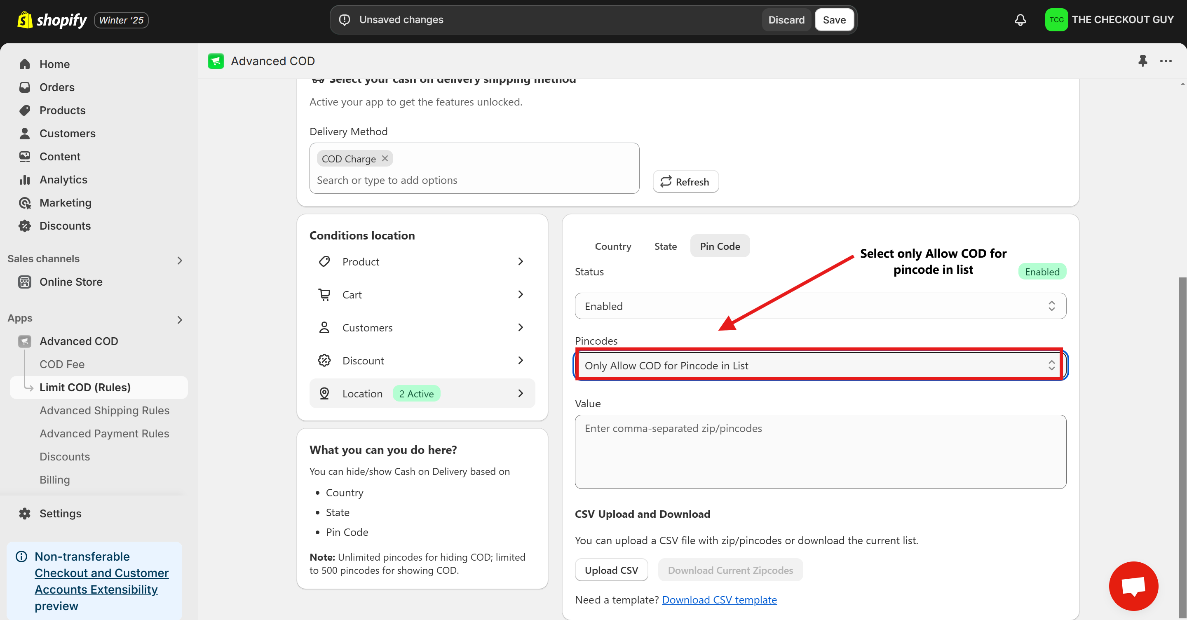1187x620 pixels.
Task: Click the TCG store avatar
Action: [1056, 20]
